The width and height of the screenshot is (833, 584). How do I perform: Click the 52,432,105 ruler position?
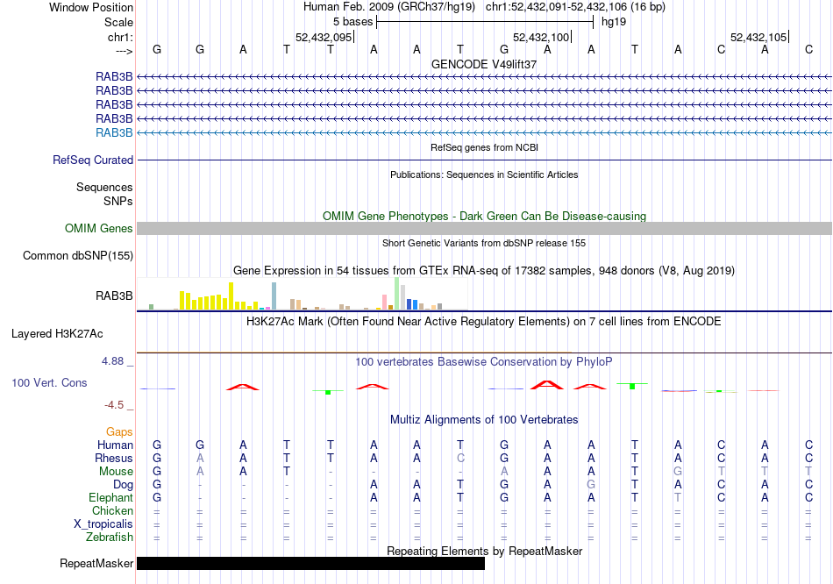point(758,37)
